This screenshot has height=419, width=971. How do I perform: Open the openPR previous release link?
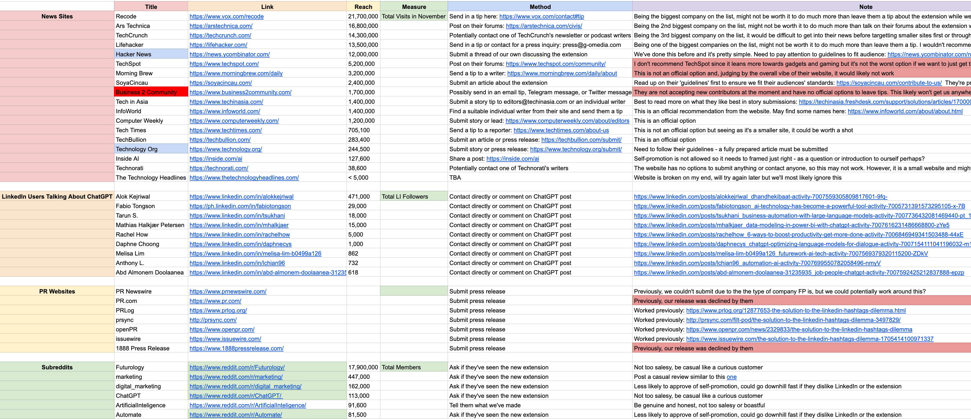(x=799, y=329)
